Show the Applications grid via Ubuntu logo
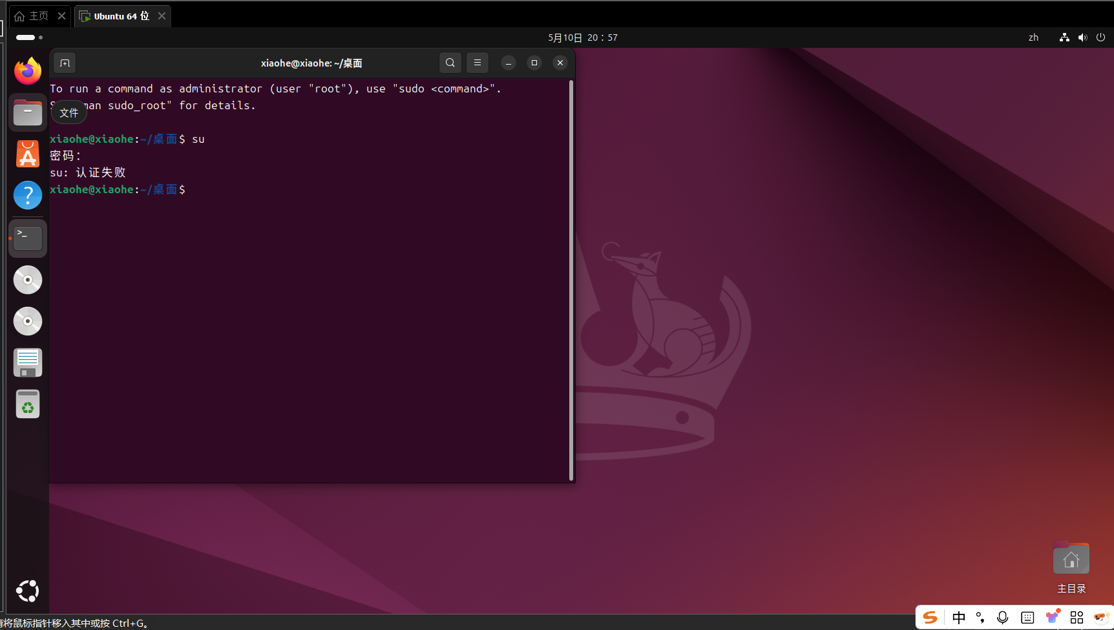 27,591
